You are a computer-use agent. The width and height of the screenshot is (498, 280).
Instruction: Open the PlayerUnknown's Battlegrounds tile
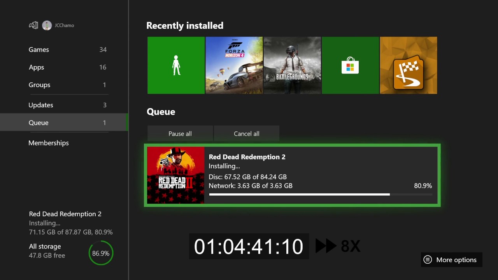[292, 65]
